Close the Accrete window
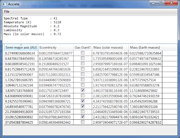The width and height of the screenshot is (180, 138). coord(171,3)
